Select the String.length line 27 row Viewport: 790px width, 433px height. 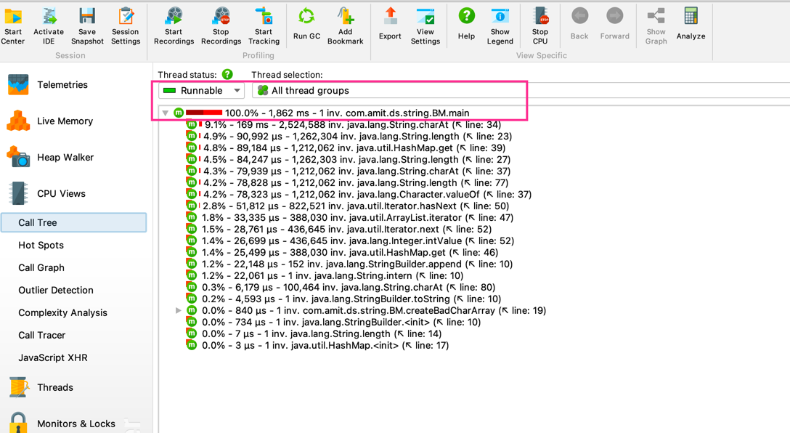coord(348,159)
